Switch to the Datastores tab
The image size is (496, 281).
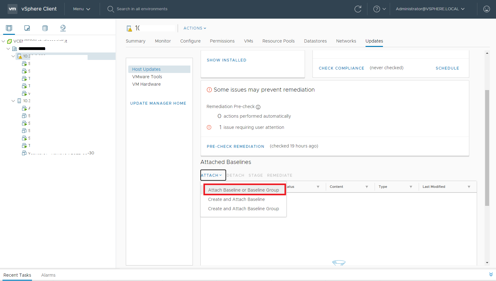pyautogui.click(x=315, y=41)
